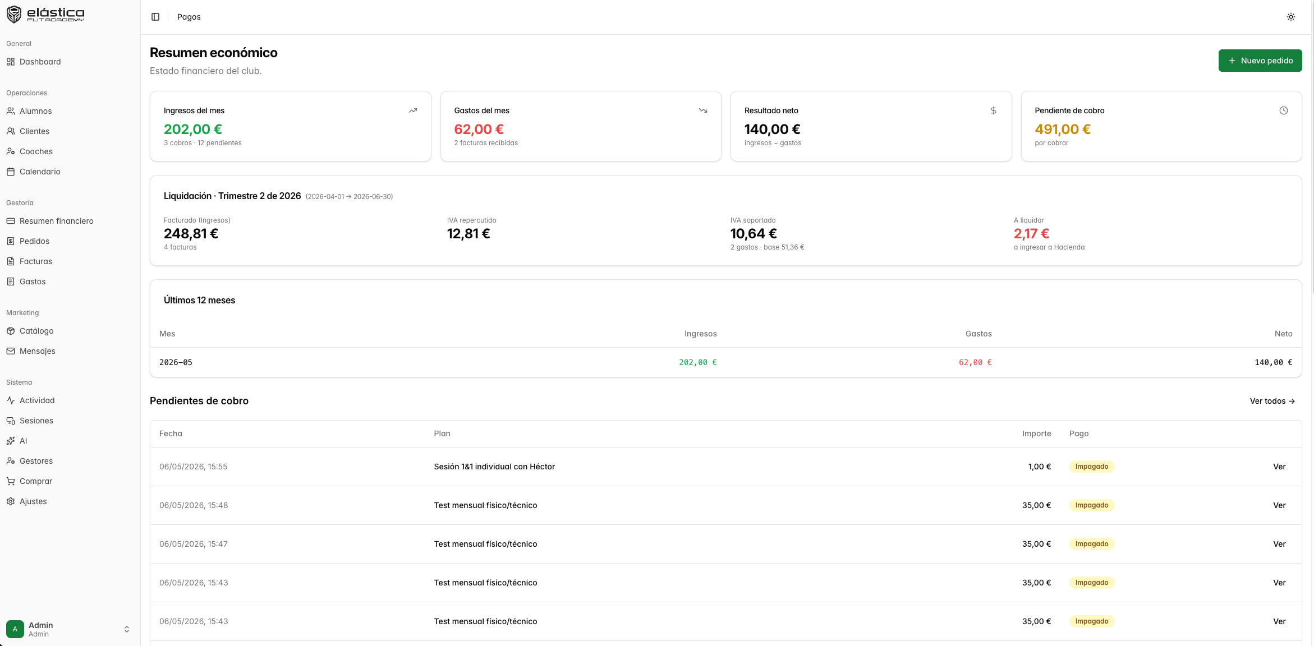Click Ver on the 15:47 pending row
Screen dimensions: 1314x646
tap(1279, 544)
